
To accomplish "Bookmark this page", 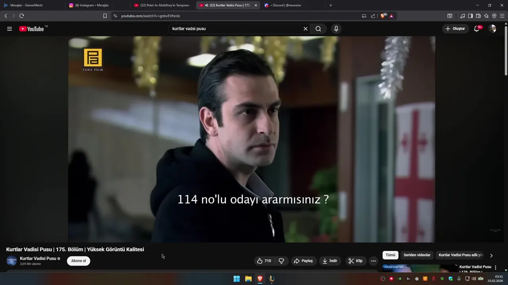I will pos(105,16).
